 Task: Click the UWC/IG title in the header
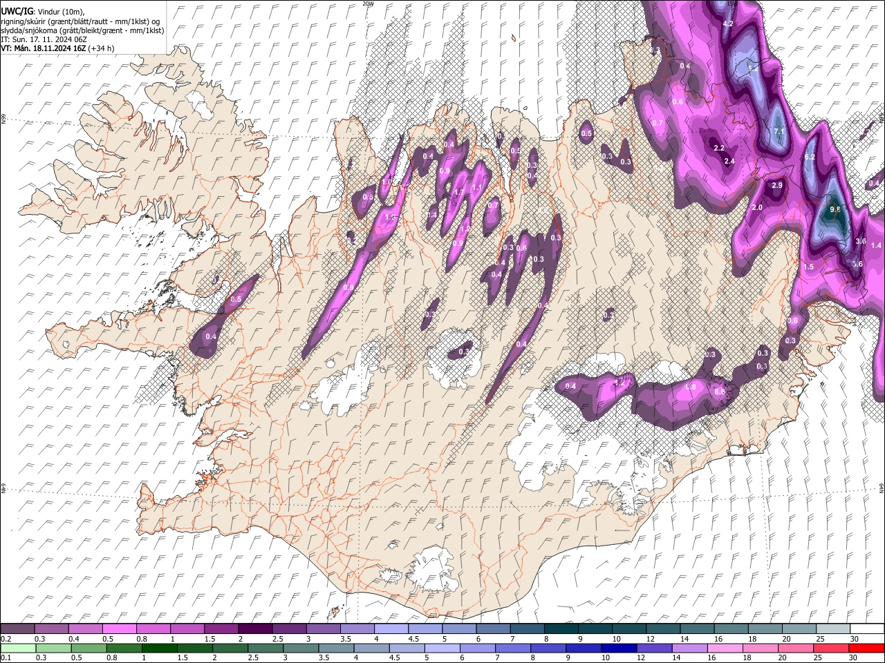click(x=16, y=12)
